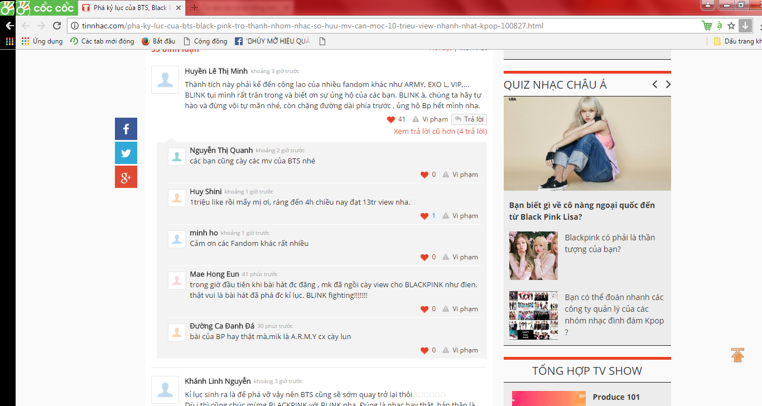Open the Cộng đồng bookmark
The width and height of the screenshot is (762, 406).
click(x=205, y=41)
